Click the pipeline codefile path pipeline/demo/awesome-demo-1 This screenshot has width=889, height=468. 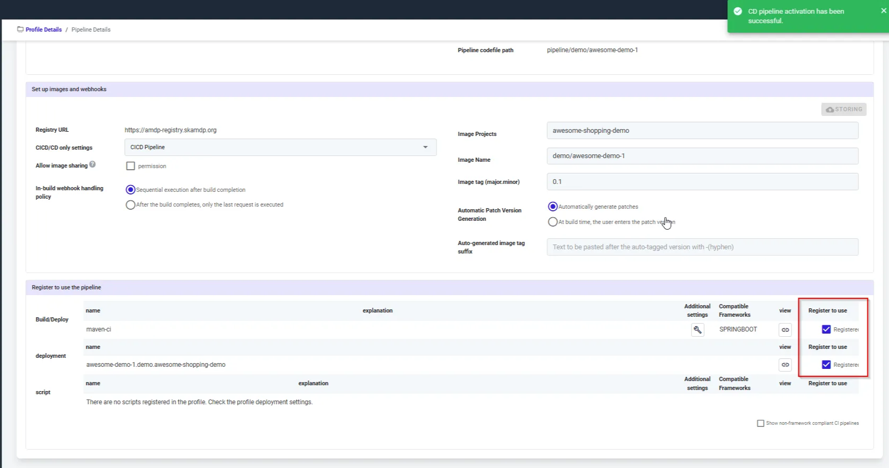592,50
